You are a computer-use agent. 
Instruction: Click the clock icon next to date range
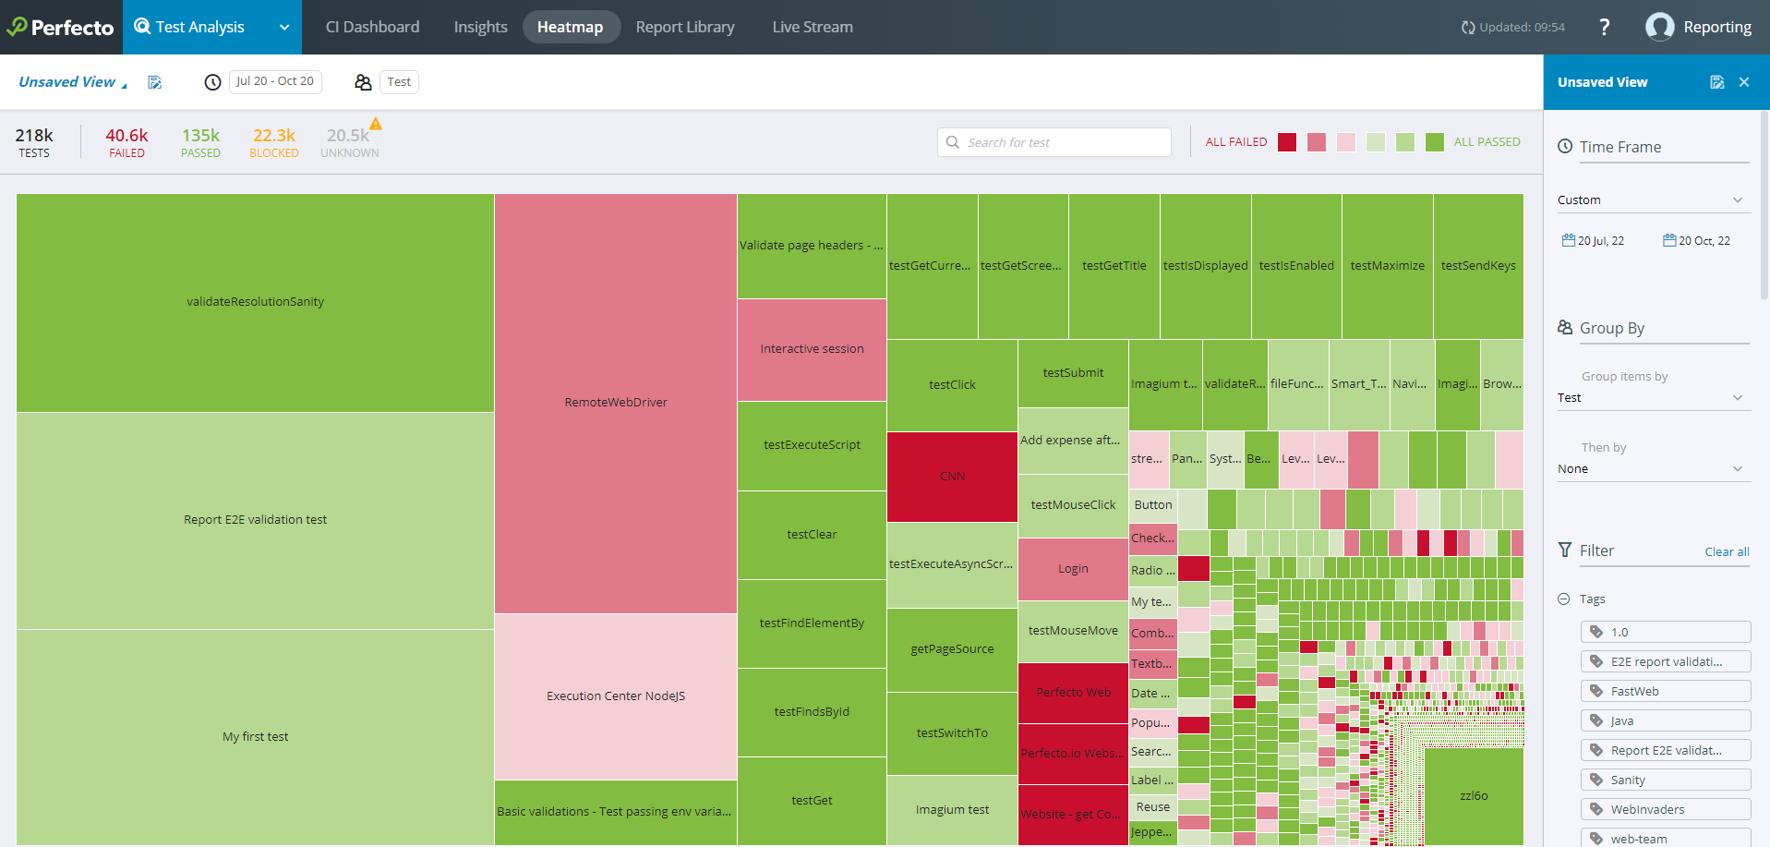point(212,82)
